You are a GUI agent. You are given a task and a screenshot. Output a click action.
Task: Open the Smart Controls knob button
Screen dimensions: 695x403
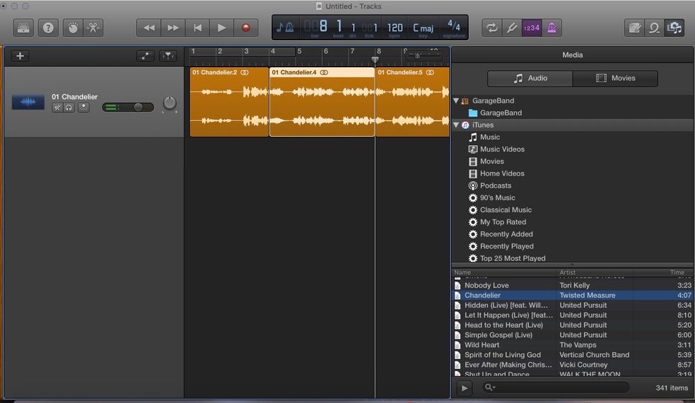73,28
